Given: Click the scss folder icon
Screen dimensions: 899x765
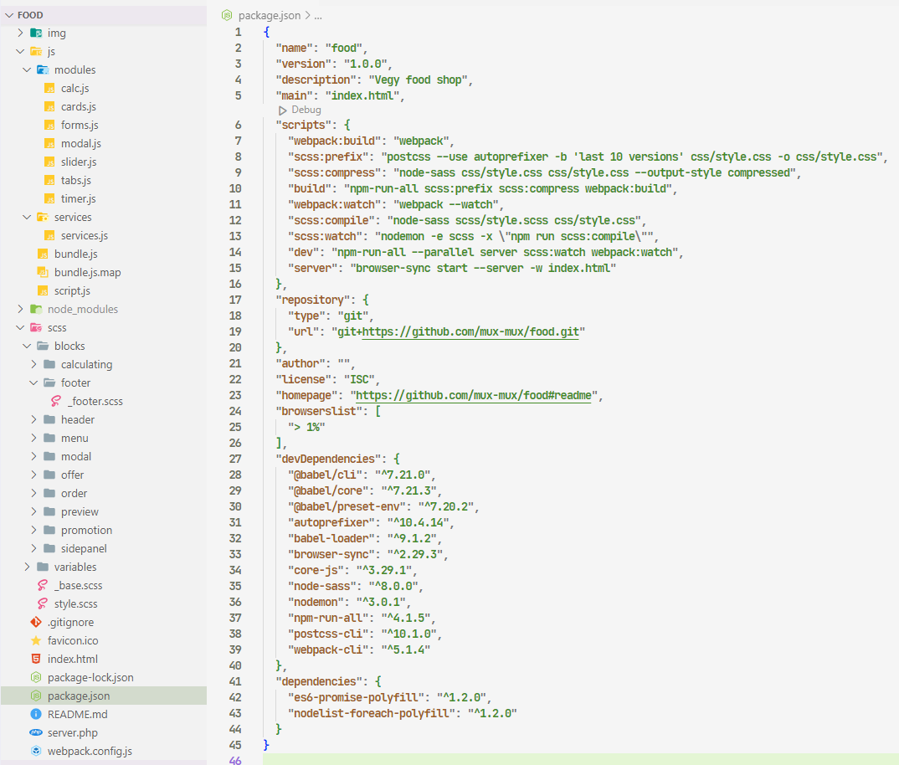Looking at the screenshot, I should pos(36,327).
